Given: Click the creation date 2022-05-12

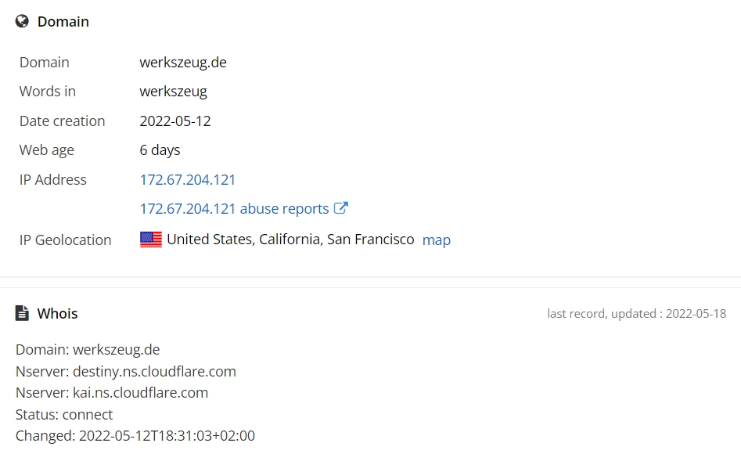Looking at the screenshot, I should (x=175, y=121).
